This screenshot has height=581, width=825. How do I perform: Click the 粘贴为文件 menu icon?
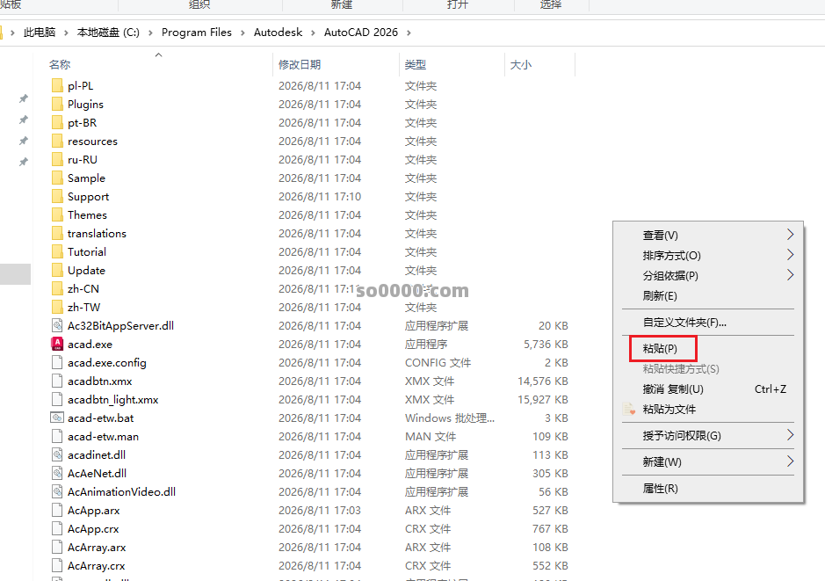[x=629, y=409]
